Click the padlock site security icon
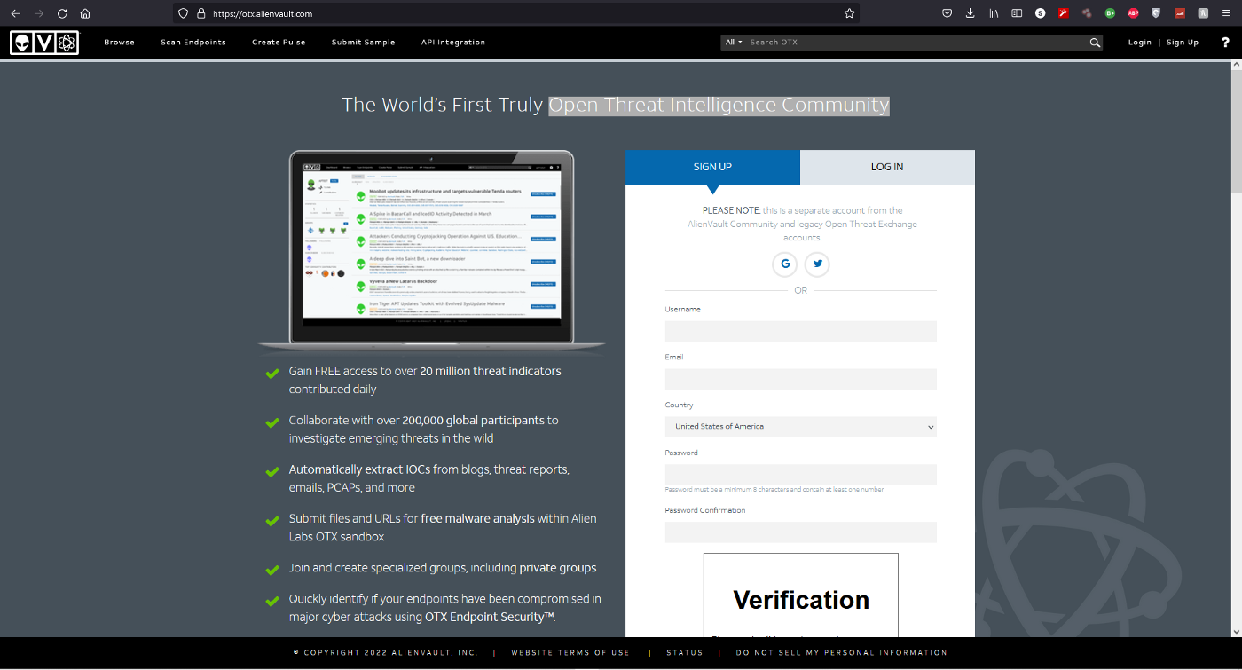1242x670 pixels. tap(200, 13)
